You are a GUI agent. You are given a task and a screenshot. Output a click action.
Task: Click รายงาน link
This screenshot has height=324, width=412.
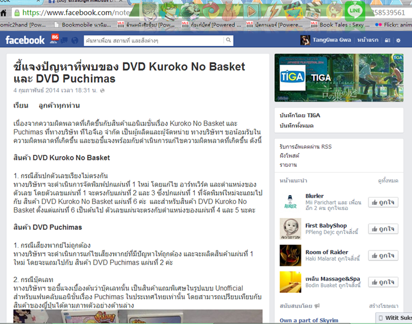[x=288, y=165]
